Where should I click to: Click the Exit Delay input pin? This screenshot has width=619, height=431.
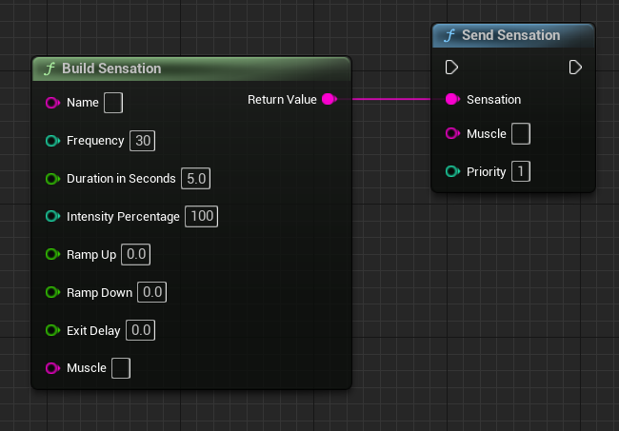[x=52, y=330]
